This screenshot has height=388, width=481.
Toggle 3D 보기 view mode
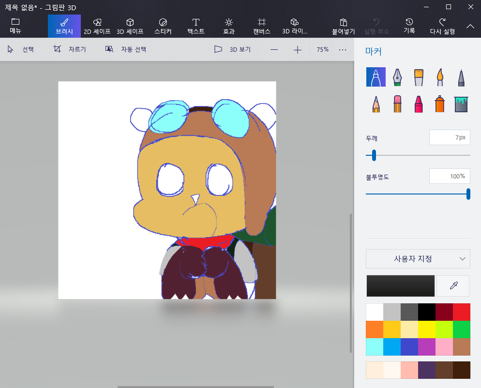tap(232, 49)
